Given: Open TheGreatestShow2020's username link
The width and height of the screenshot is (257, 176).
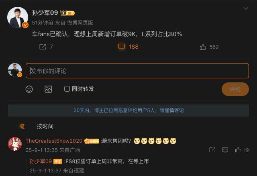Looking at the screenshot, I should (54, 141).
